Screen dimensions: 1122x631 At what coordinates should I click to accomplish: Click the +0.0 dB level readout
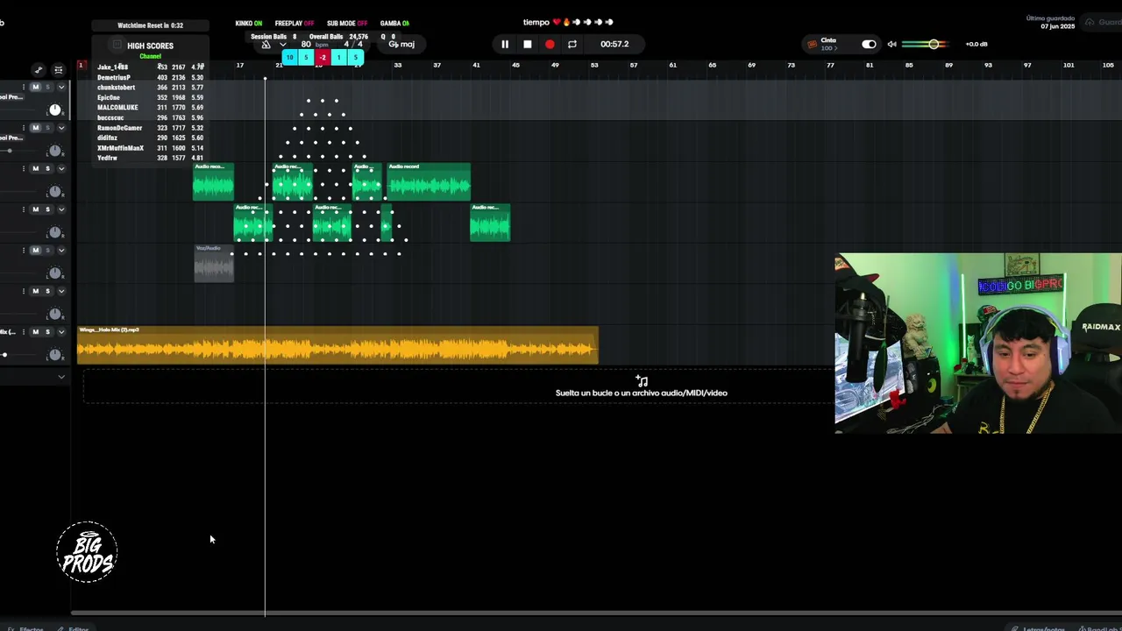(x=976, y=44)
